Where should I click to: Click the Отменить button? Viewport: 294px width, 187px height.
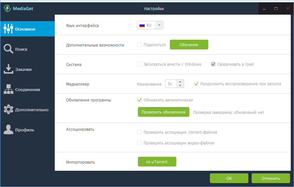(x=271, y=178)
